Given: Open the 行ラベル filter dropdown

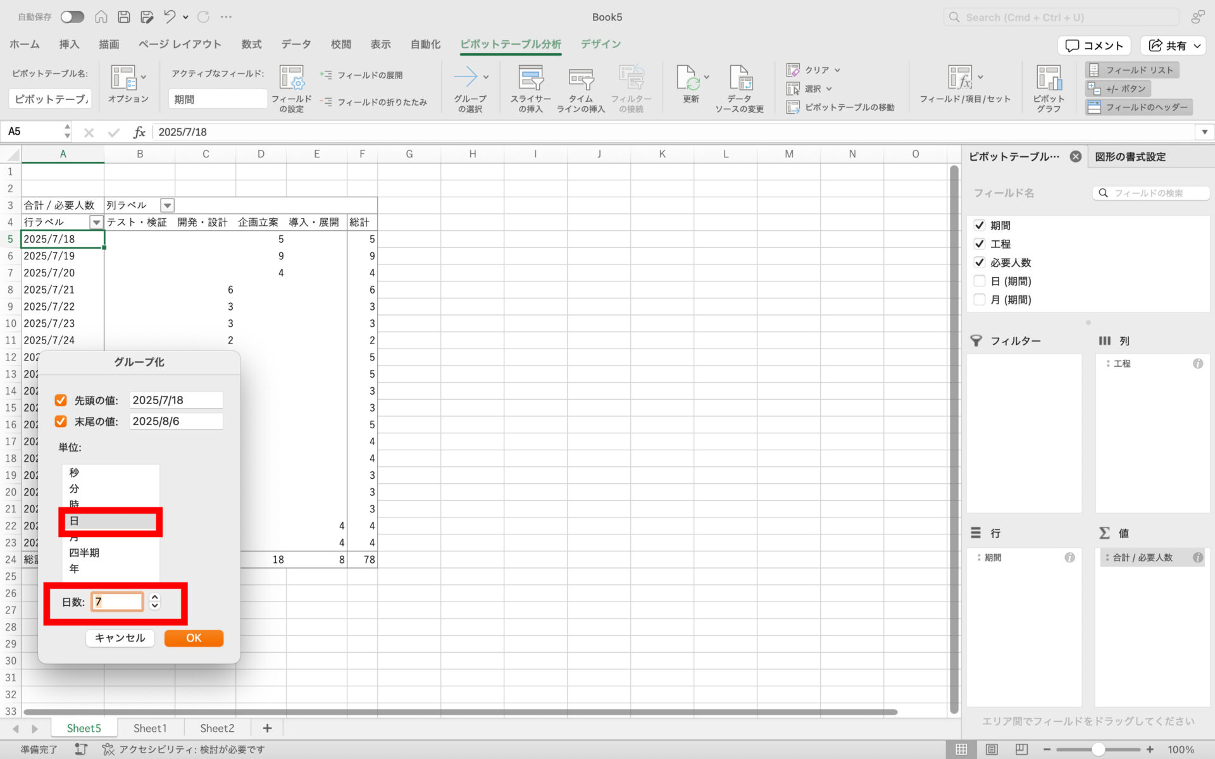Looking at the screenshot, I should coord(96,223).
